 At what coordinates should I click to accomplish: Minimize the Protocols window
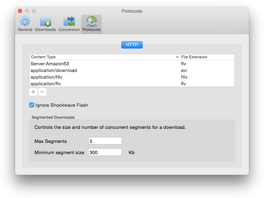coord(27,11)
